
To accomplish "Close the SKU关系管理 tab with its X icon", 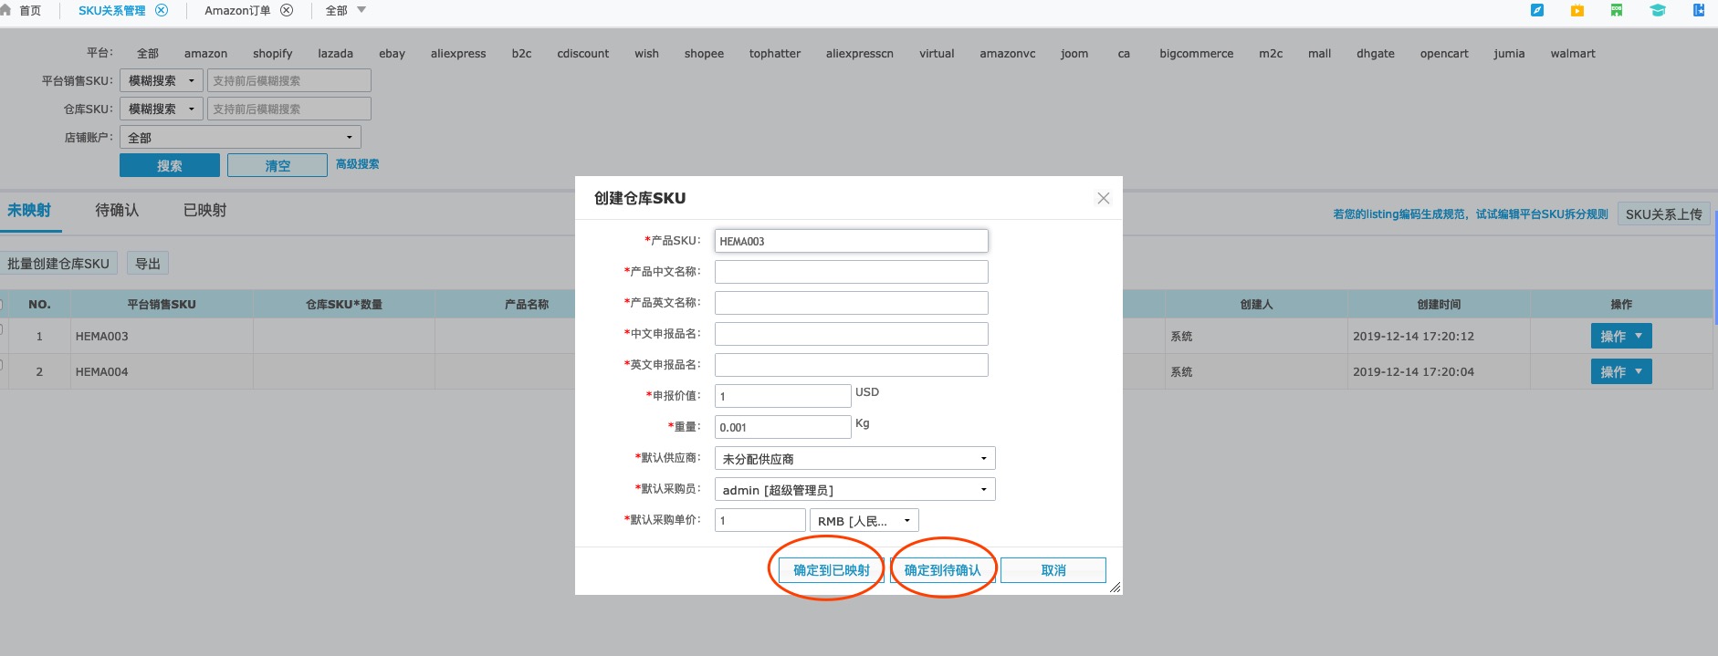I will pos(162,10).
